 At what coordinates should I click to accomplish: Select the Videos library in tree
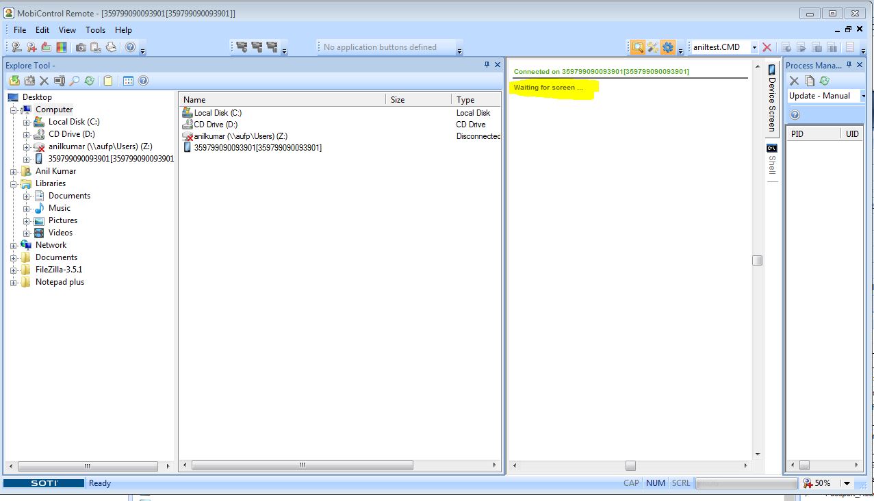point(60,233)
